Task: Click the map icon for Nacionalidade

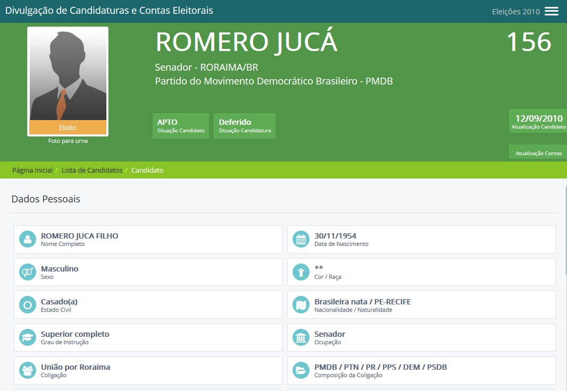Action: pos(301,305)
